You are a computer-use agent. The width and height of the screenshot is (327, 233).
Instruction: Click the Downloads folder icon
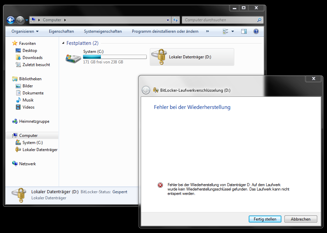tap(18, 57)
